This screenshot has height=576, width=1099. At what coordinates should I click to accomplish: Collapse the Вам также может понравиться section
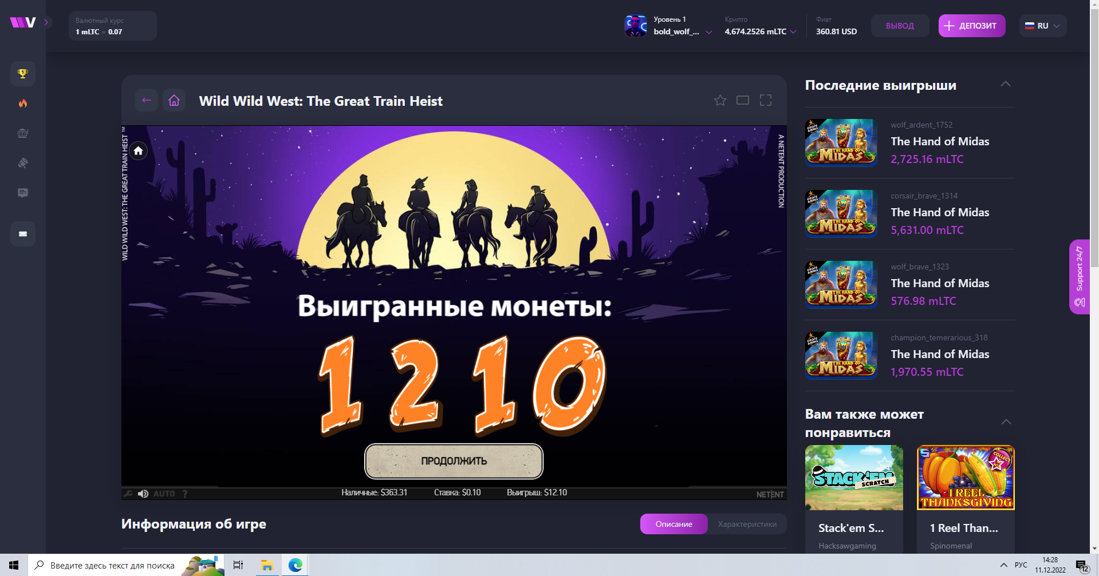pos(1006,422)
